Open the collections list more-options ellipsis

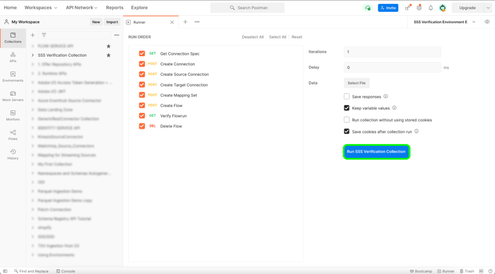pyautogui.click(x=116, y=35)
